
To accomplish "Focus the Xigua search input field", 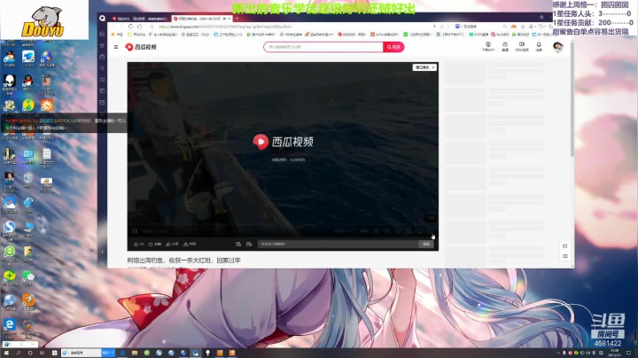I will tap(323, 47).
